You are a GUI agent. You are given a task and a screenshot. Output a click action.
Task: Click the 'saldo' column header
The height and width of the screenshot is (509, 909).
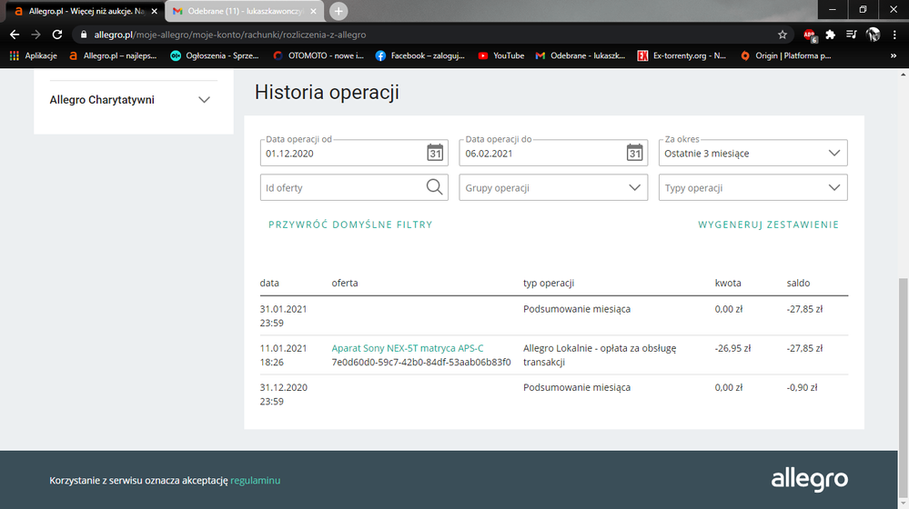click(x=798, y=284)
